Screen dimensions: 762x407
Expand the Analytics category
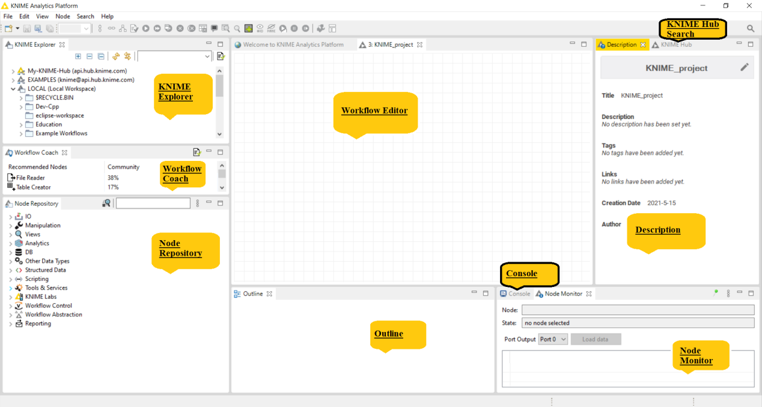(11, 244)
